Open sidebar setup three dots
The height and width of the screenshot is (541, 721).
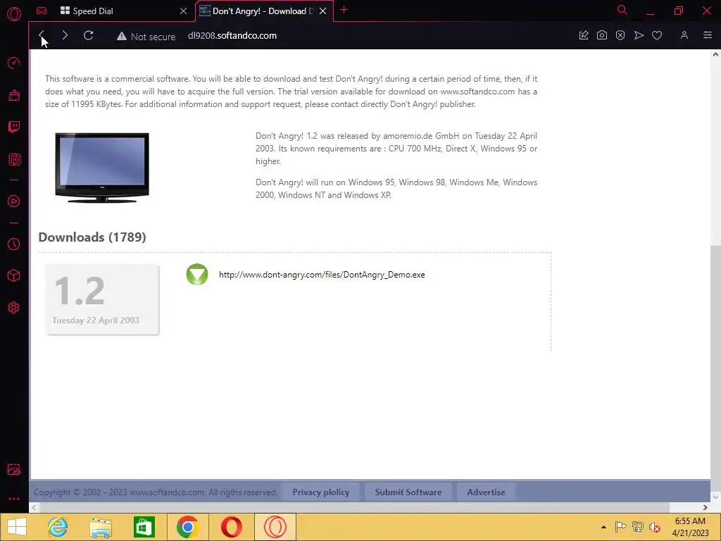pyautogui.click(x=14, y=499)
